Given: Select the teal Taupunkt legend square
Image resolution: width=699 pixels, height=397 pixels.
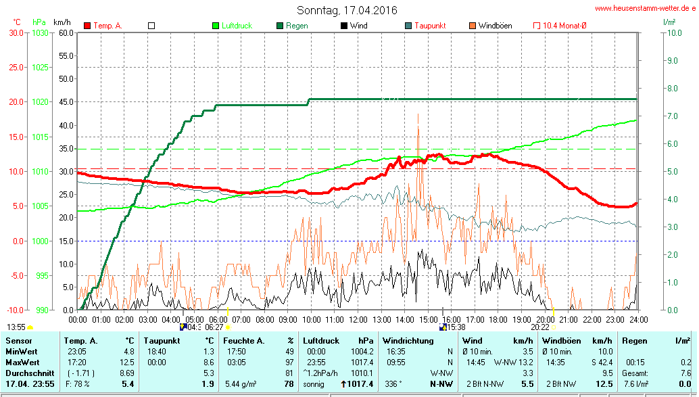Looking at the screenshot, I should (408, 26).
